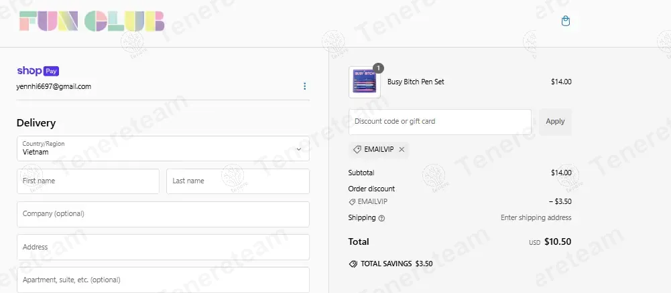
Task: Click the Discount code or gift card field
Action: point(440,122)
